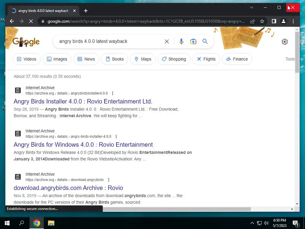
Task: Filter results by Videos
Action: pyautogui.click(x=27, y=59)
